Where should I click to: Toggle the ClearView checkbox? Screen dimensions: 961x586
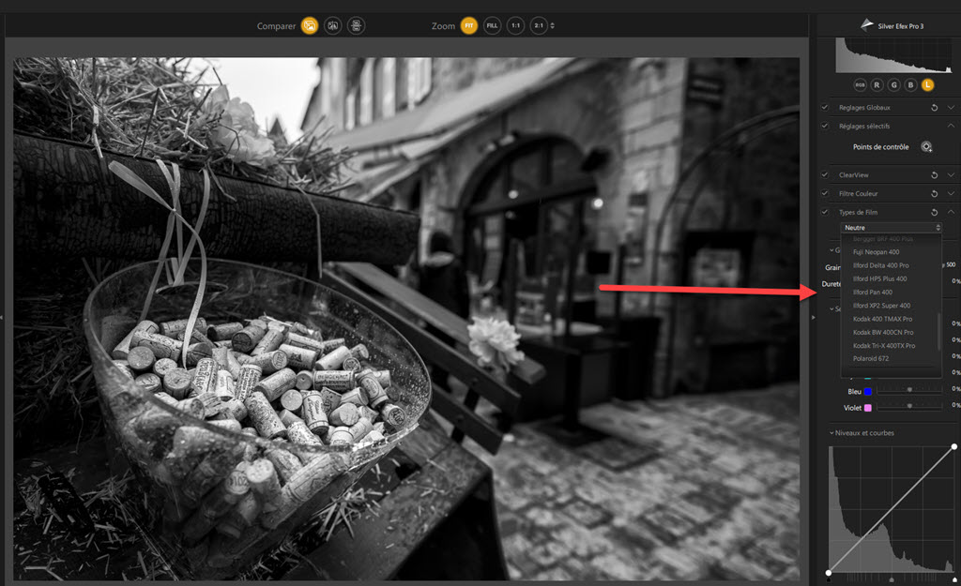(x=825, y=174)
